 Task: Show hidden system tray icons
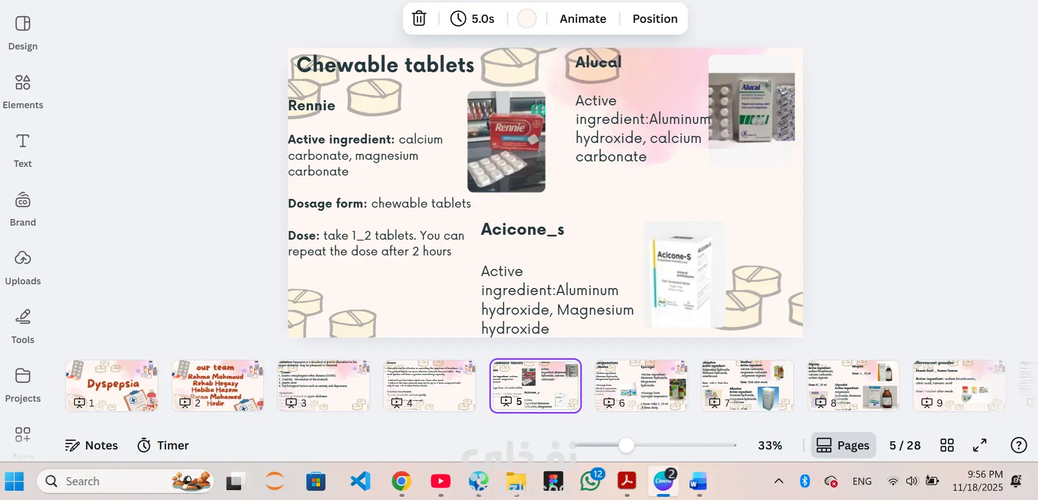pyautogui.click(x=779, y=481)
